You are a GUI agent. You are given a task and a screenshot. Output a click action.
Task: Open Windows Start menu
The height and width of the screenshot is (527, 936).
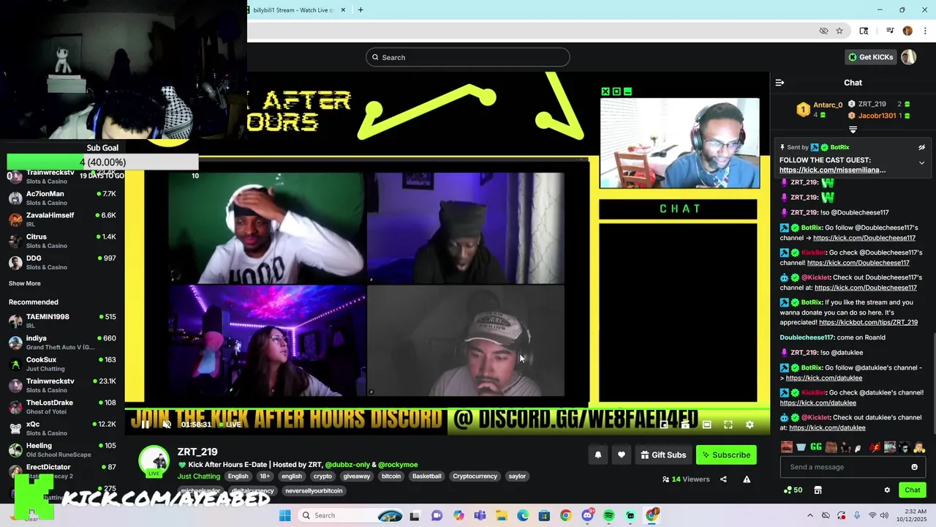pyautogui.click(x=284, y=515)
